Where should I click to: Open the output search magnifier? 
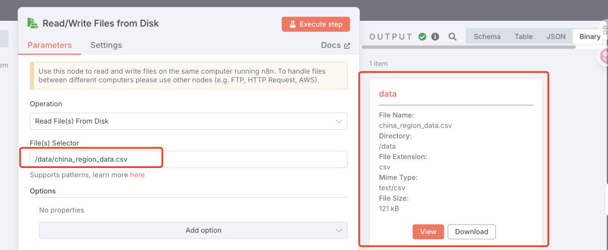pyautogui.click(x=453, y=37)
